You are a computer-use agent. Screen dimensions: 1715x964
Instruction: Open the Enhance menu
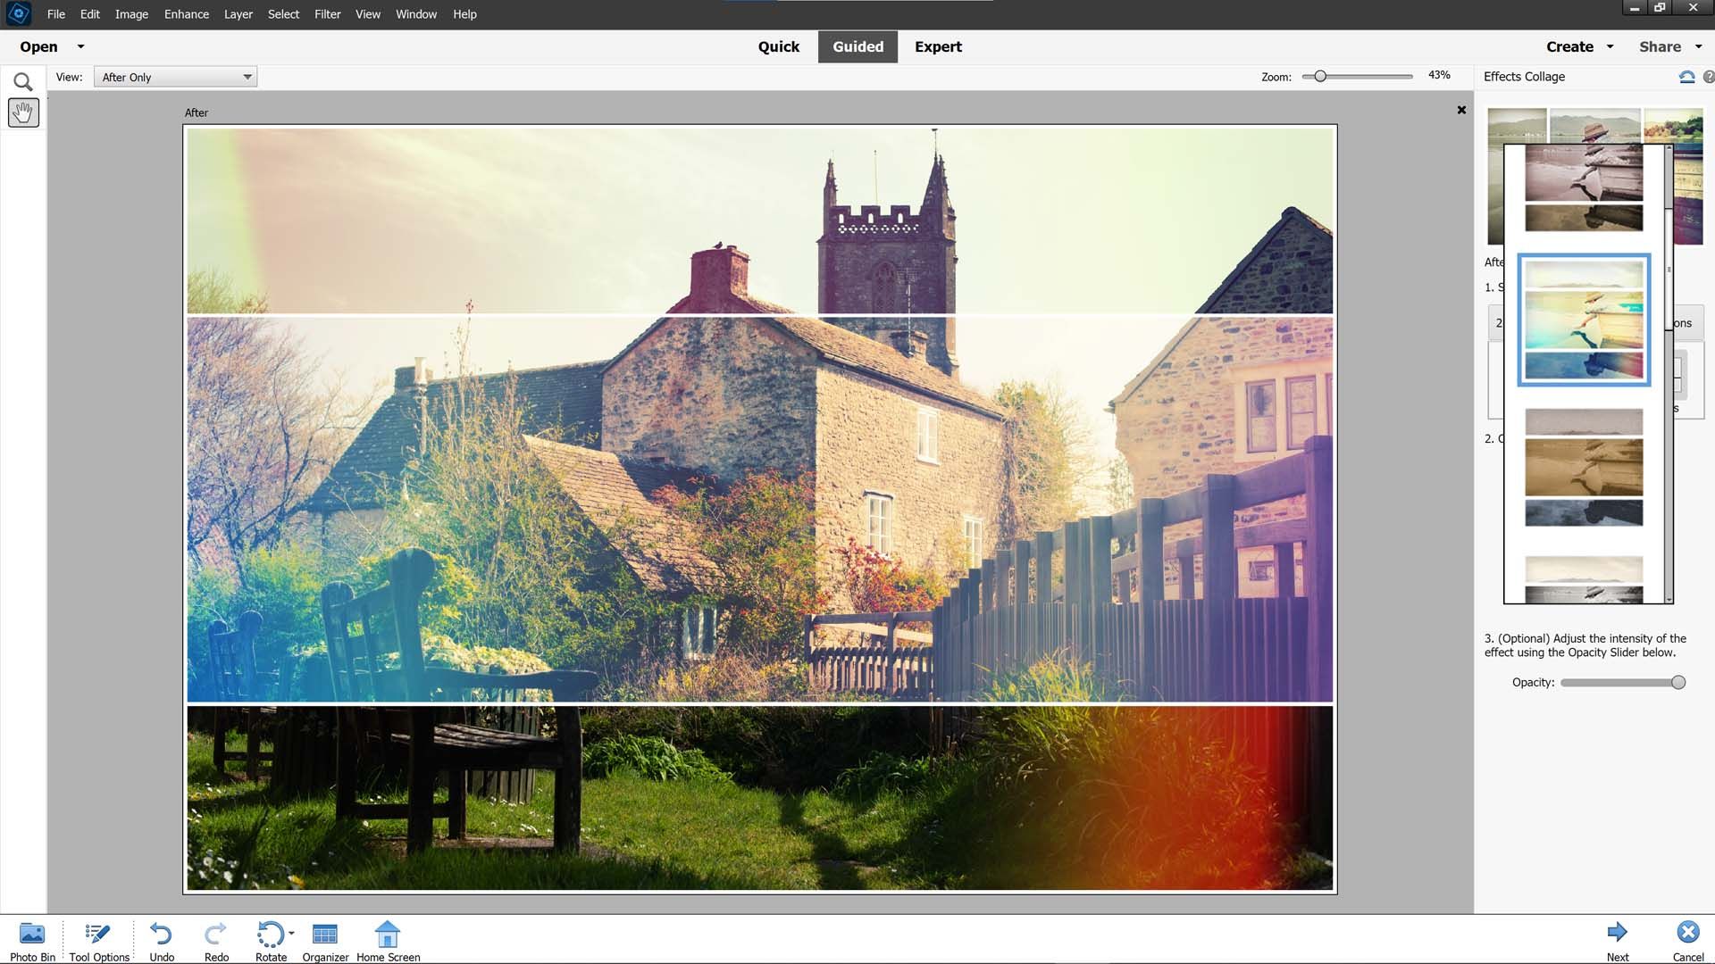click(x=187, y=14)
